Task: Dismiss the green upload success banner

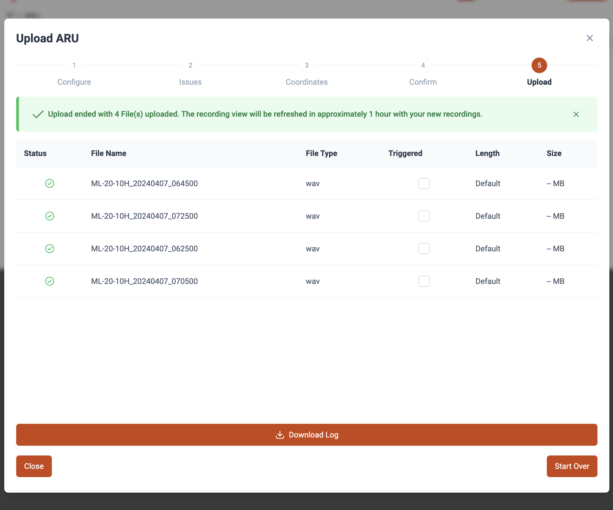Action: (x=576, y=114)
